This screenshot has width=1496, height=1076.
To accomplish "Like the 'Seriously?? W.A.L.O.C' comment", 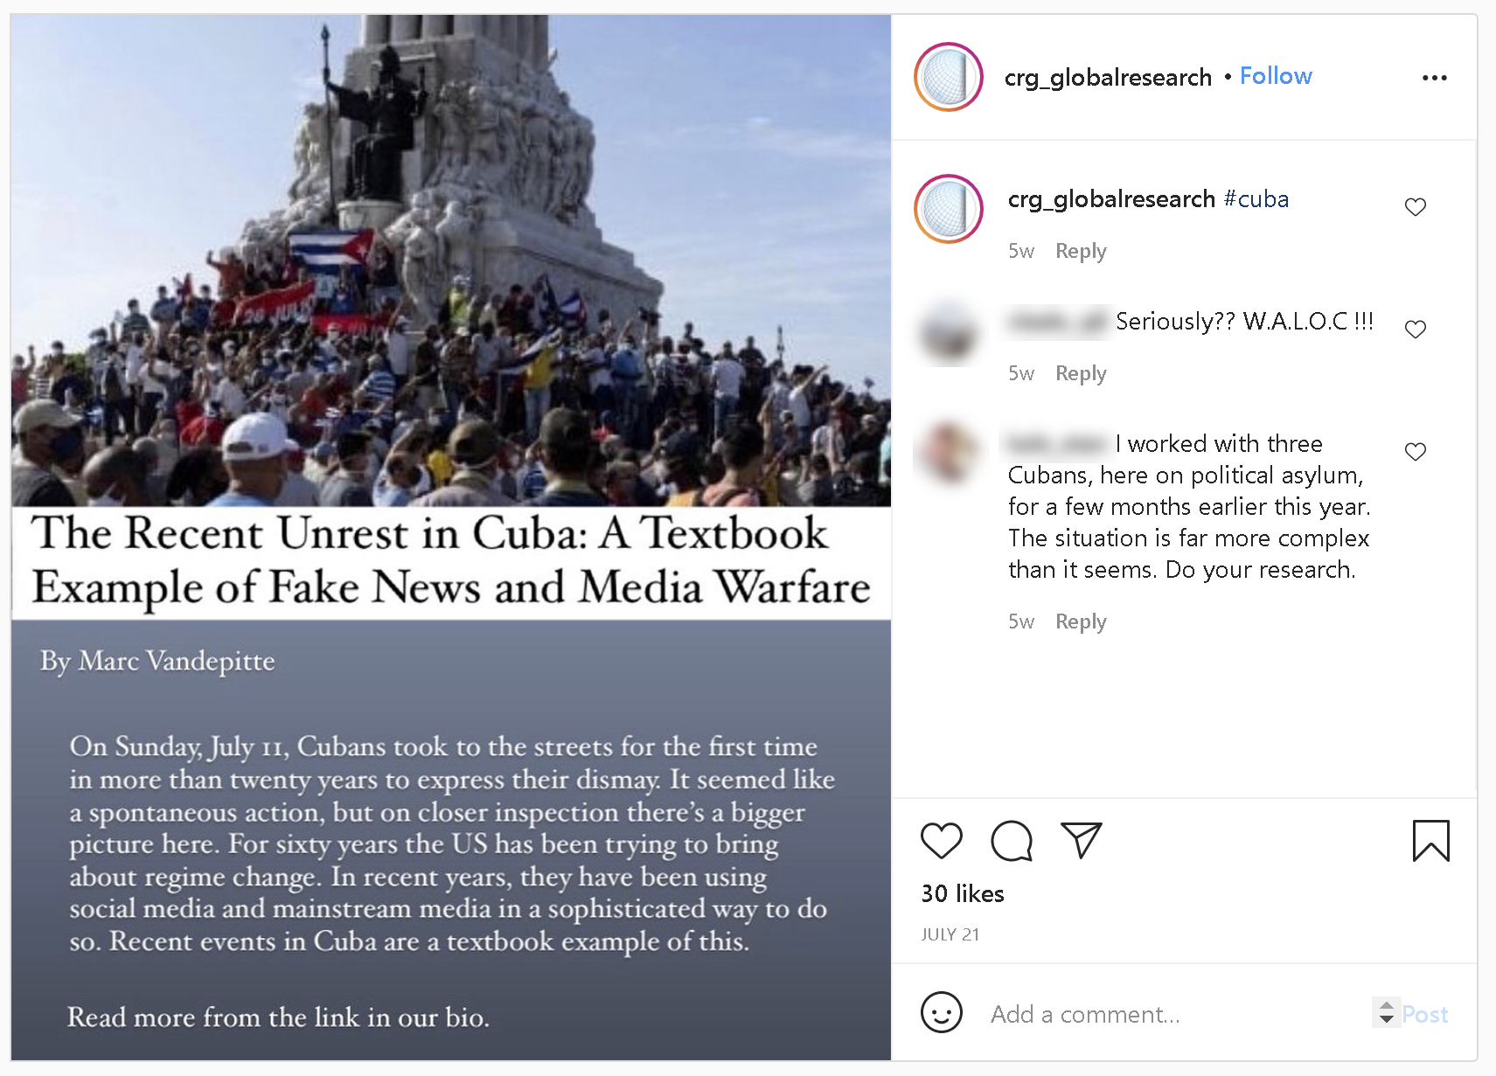I will tap(1415, 330).
